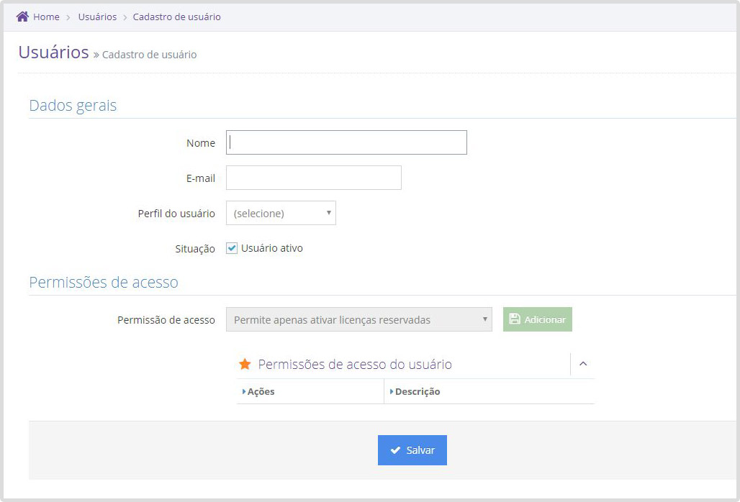Screen dimensions: 740x502
Task: Click the checkmark icon on Salvar
Action: [x=395, y=450]
